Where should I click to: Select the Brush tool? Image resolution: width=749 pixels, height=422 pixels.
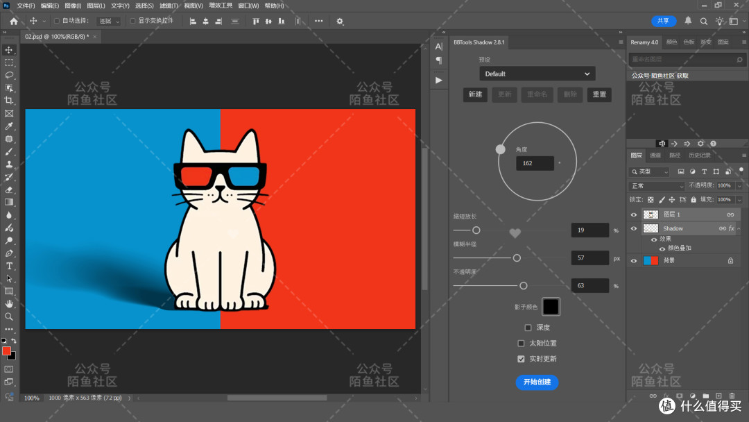point(9,151)
